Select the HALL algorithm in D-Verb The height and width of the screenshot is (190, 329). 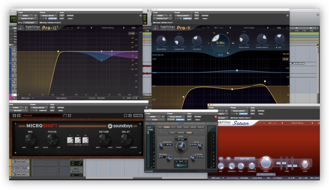pos(160,127)
